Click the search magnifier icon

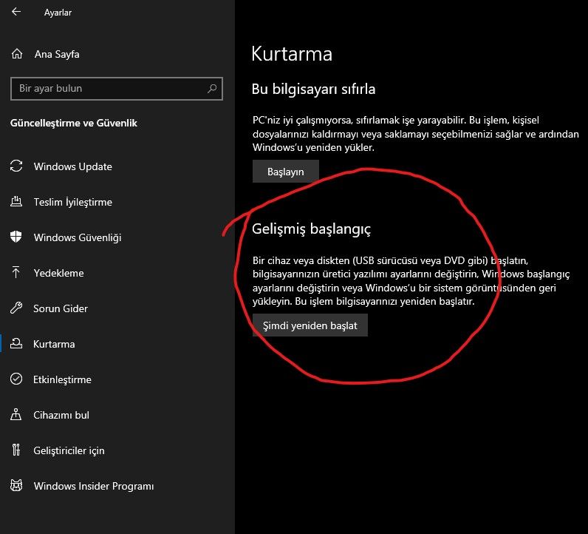click(x=212, y=89)
